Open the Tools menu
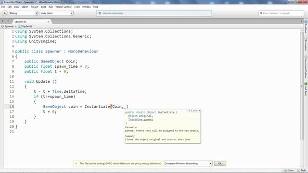Image resolution: width=308 pixels, height=173 pixels. click(77, 7)
